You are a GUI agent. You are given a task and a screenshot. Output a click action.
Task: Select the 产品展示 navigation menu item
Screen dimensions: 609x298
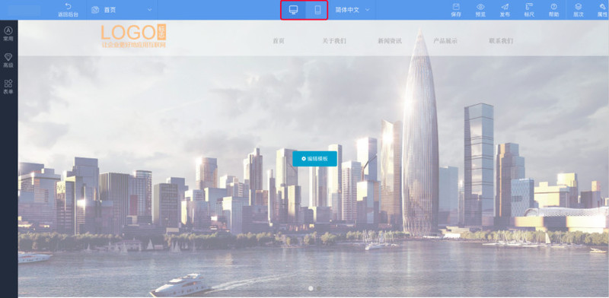[x=445, y=41]
